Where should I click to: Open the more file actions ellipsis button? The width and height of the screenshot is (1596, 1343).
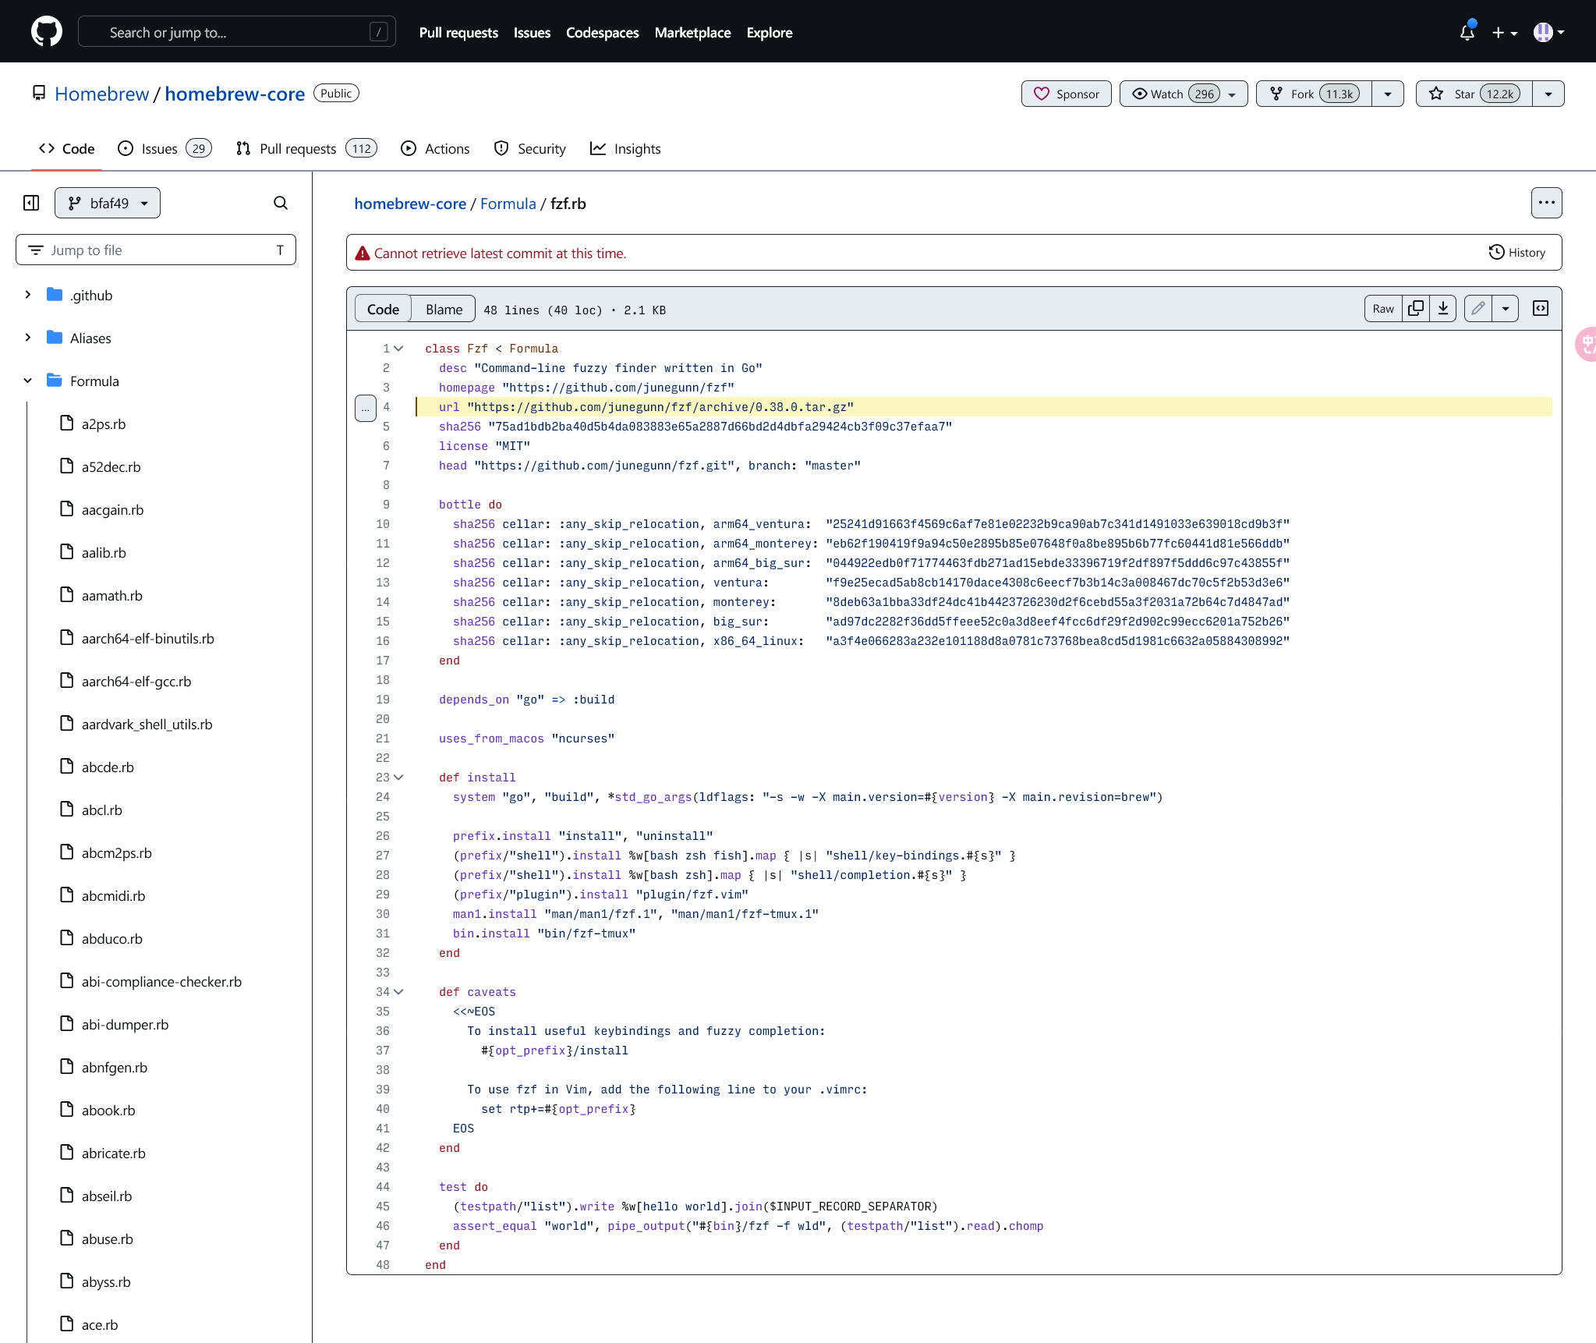(x=1546, y=203)
